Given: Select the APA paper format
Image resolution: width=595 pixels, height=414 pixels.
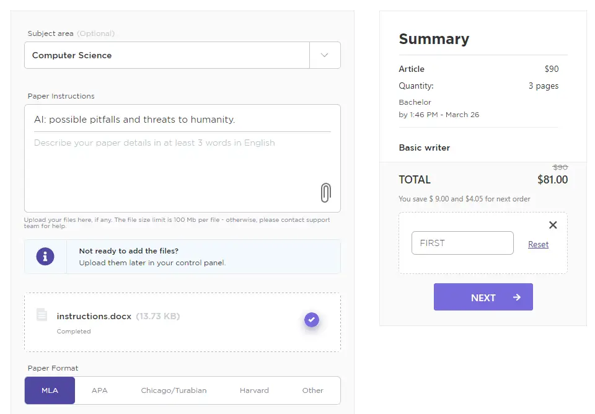Looking at the screenshot, I should coord(99,390).
